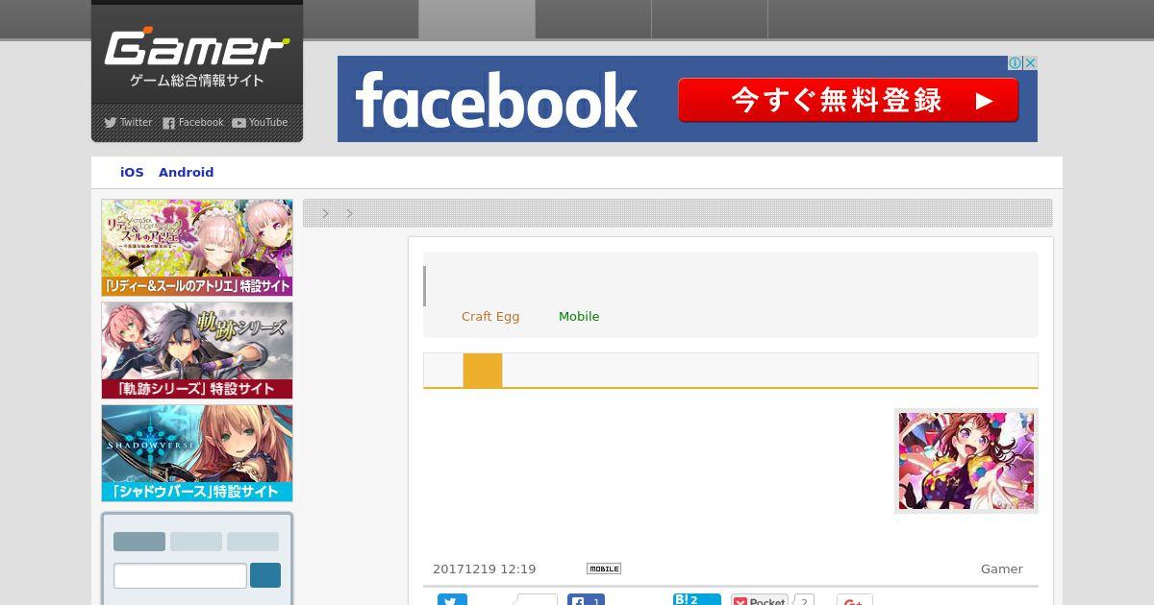Open the Craft Egg company link
This screenshot has width=1154, height=605.
(x=490, y=317)
